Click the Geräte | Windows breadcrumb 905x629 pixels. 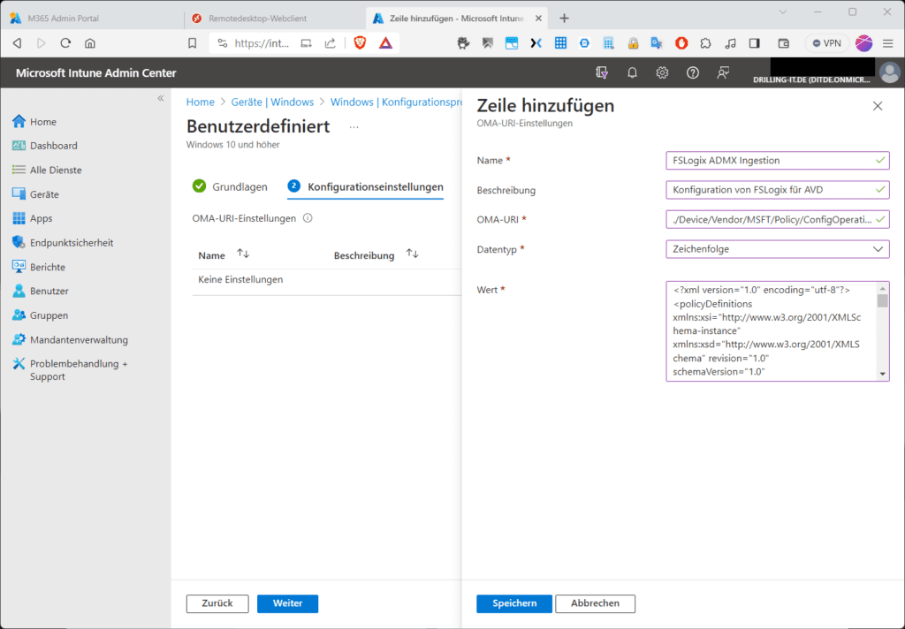coord(272,102)
